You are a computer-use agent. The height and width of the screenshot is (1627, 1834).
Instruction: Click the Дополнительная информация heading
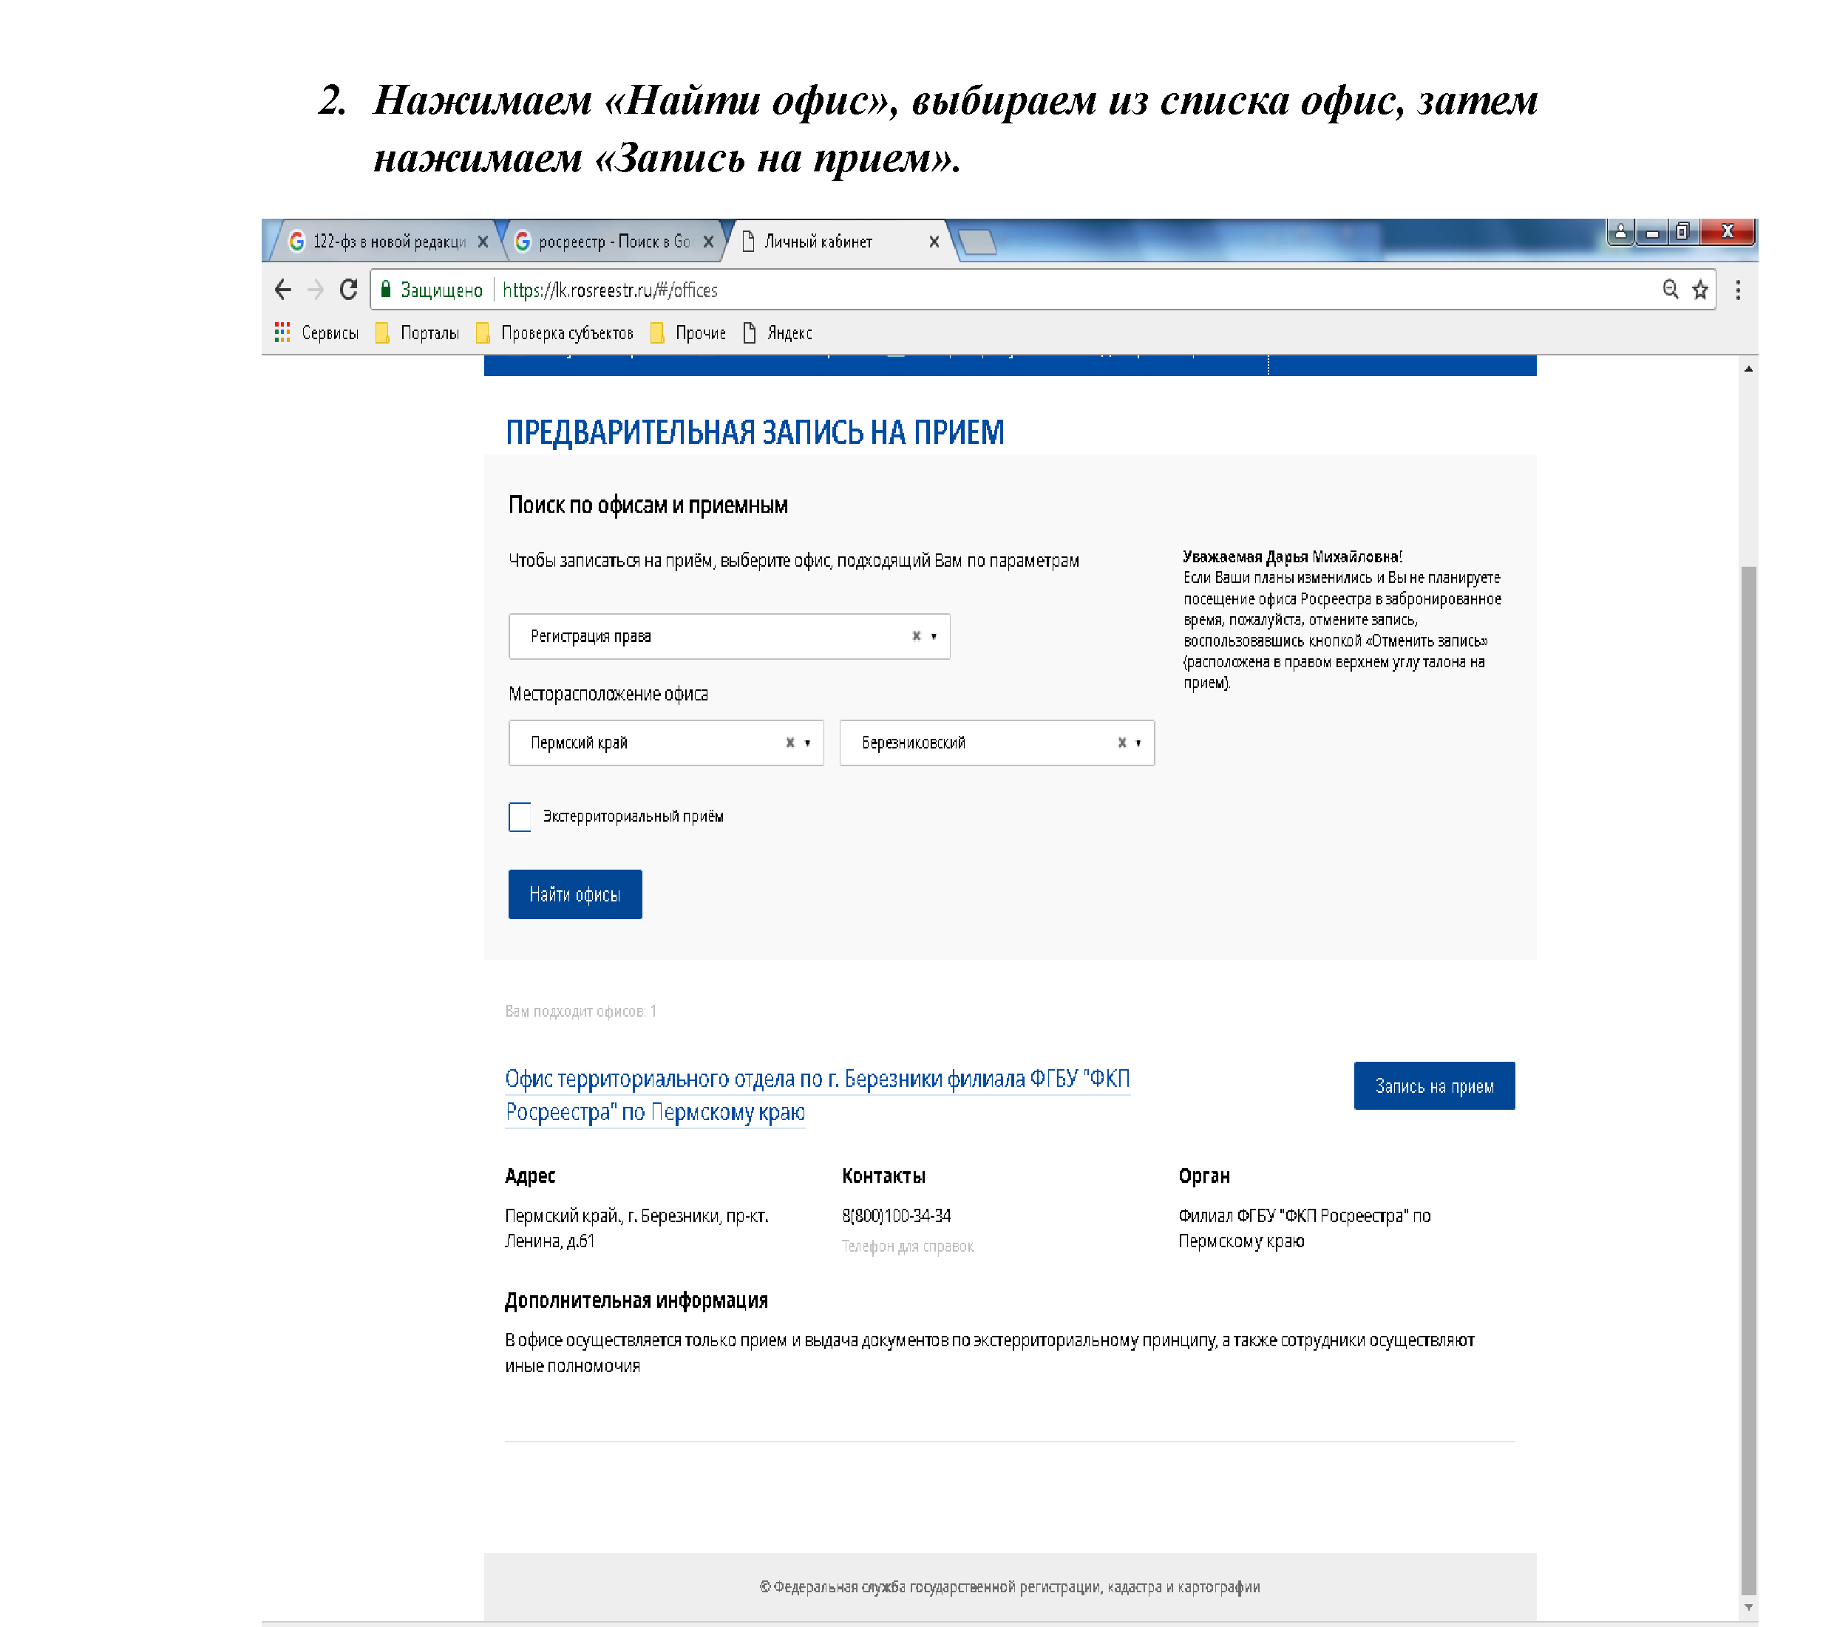pyautogui.click(x=636, y=1300)
